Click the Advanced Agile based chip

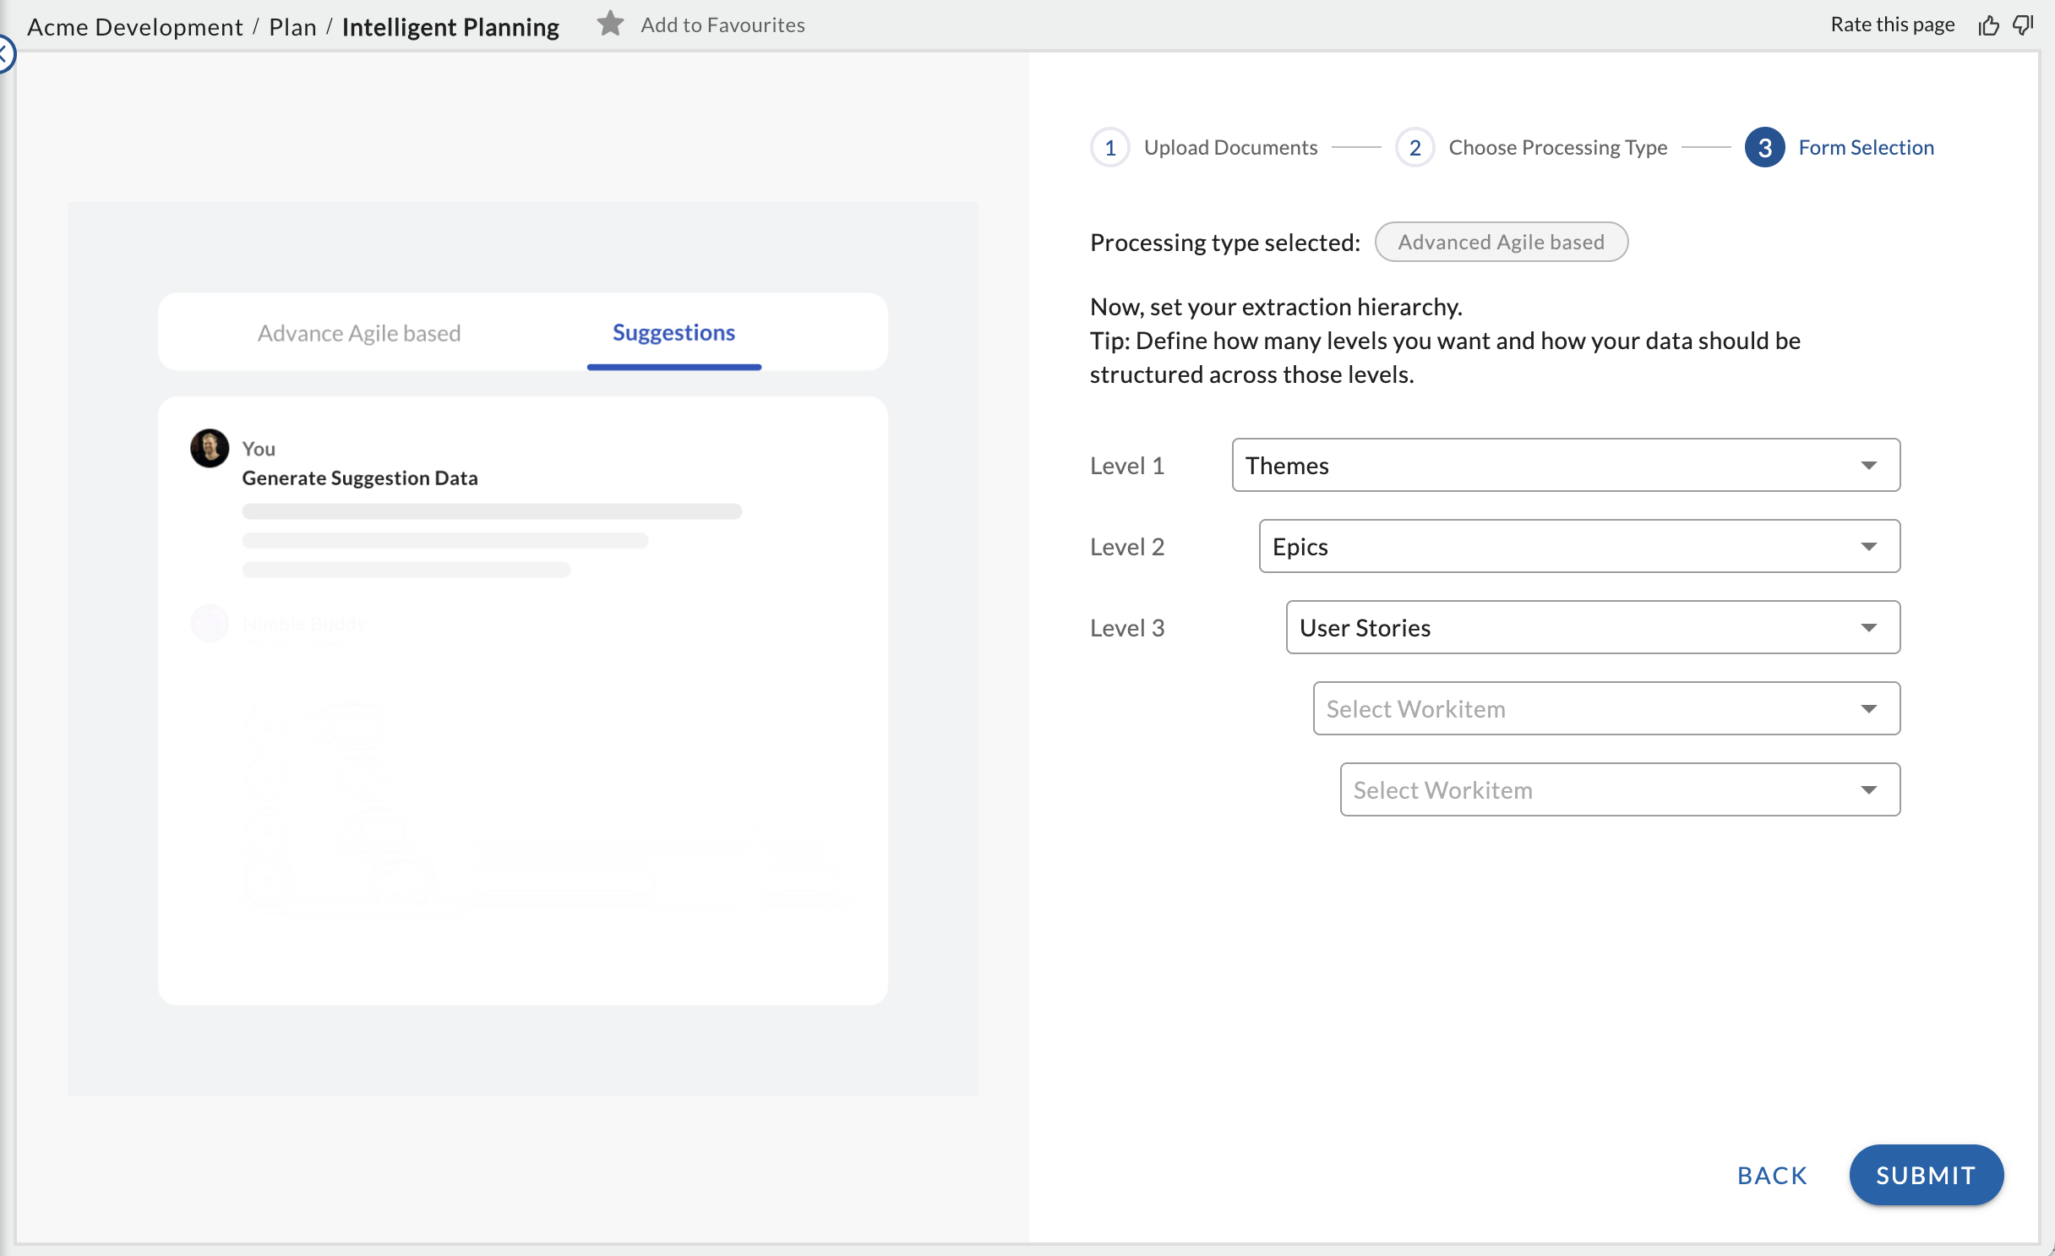point(1501,242)
